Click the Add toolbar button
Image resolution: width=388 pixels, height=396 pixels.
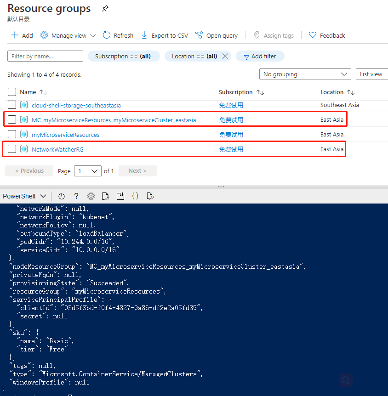tap(22, 35)
